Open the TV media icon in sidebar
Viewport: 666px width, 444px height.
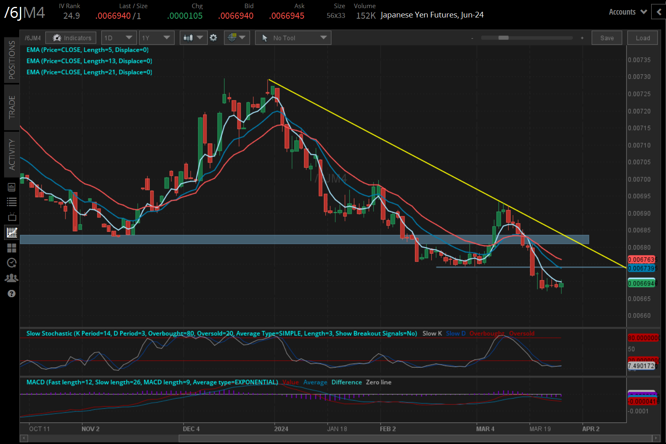(x=12, y=217)
